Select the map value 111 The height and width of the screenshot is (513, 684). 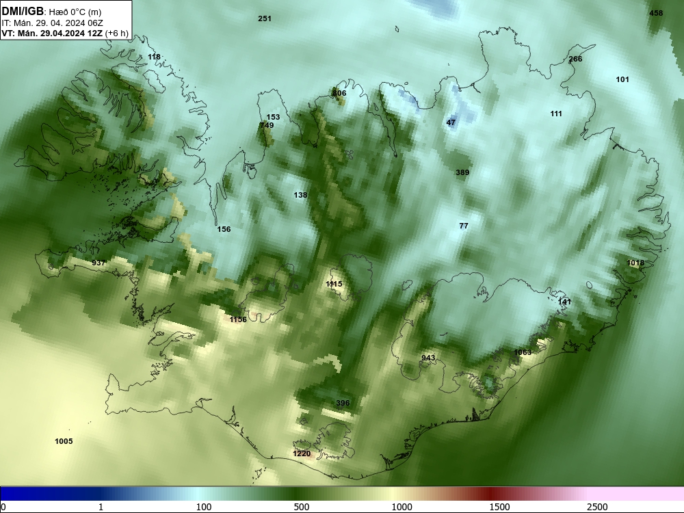coord(556,114)
